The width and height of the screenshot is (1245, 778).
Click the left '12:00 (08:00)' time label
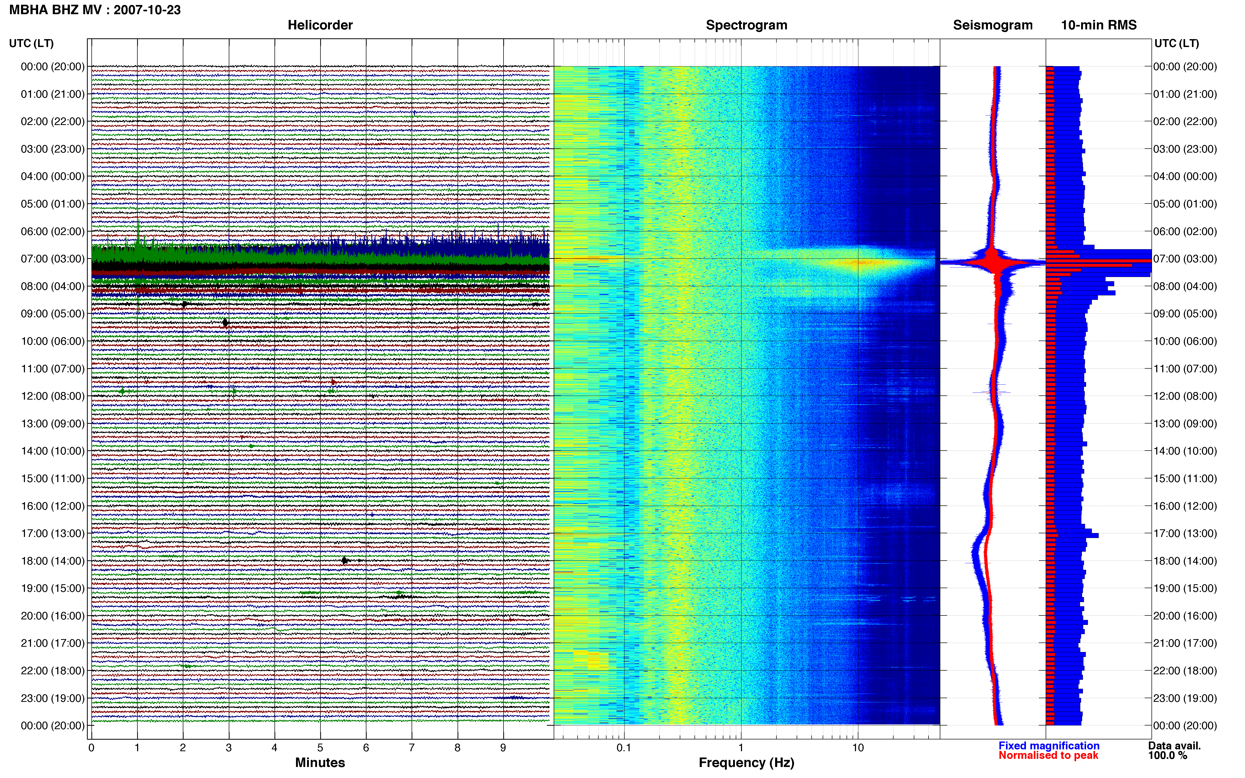(53, 396)
